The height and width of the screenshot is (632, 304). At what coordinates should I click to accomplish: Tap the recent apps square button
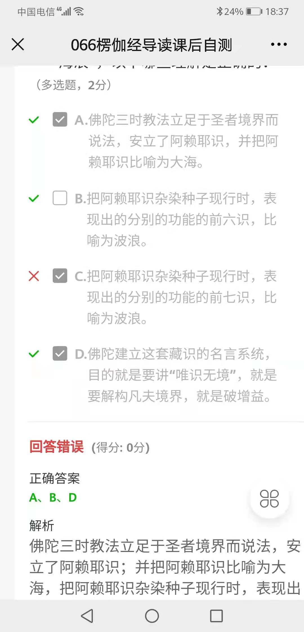pyautogui.click(x=216, y=616)
